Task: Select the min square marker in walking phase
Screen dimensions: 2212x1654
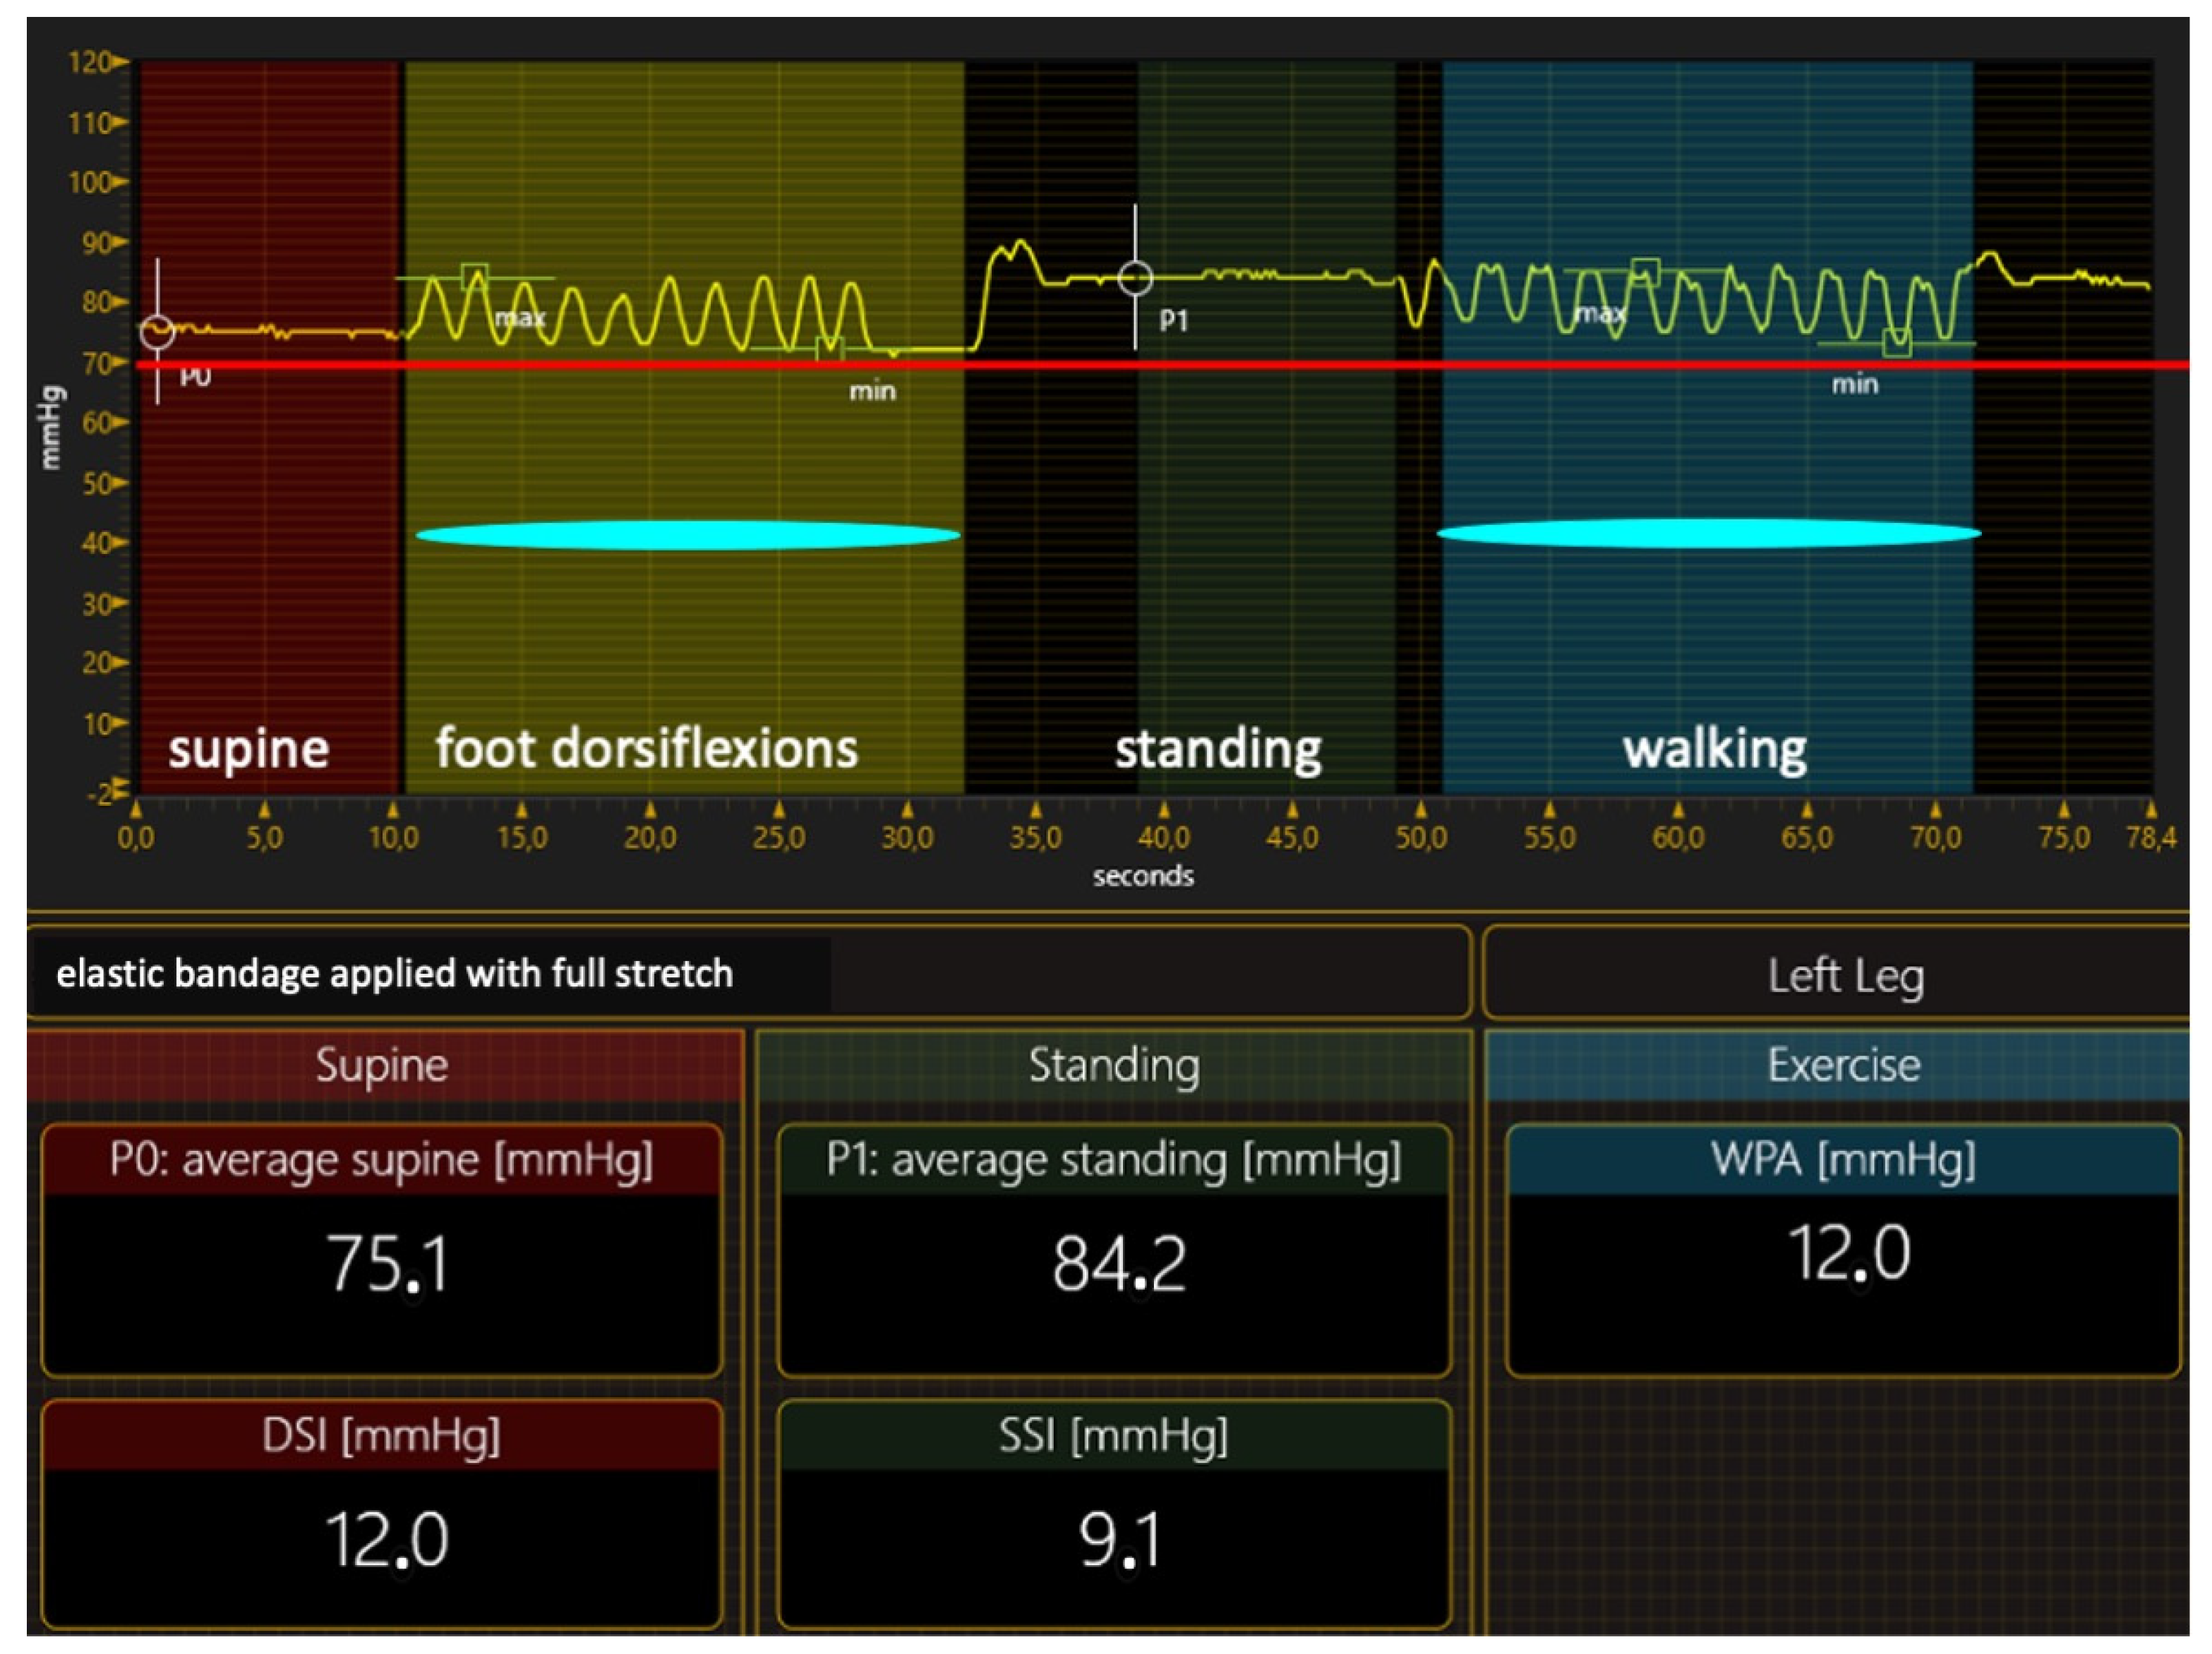Action: (1897, 343)
